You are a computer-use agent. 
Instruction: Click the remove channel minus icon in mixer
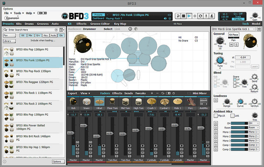click(x=157, y=93)
